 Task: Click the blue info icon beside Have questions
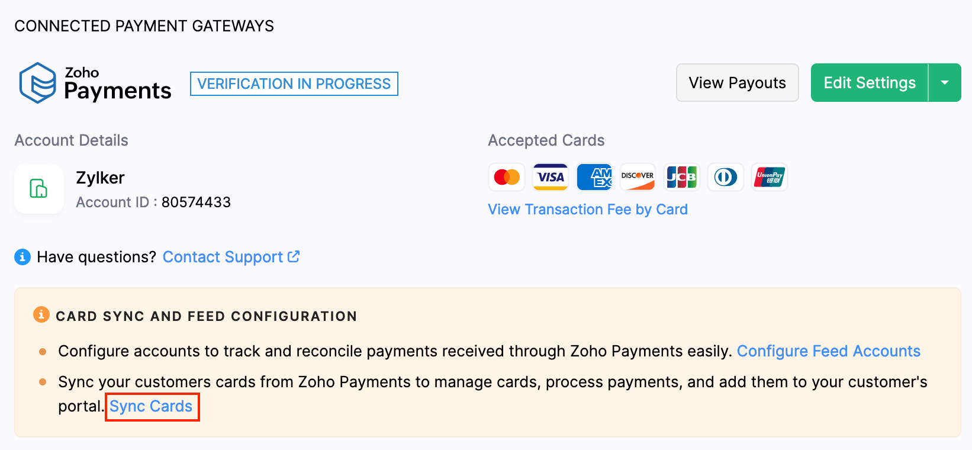22,257
